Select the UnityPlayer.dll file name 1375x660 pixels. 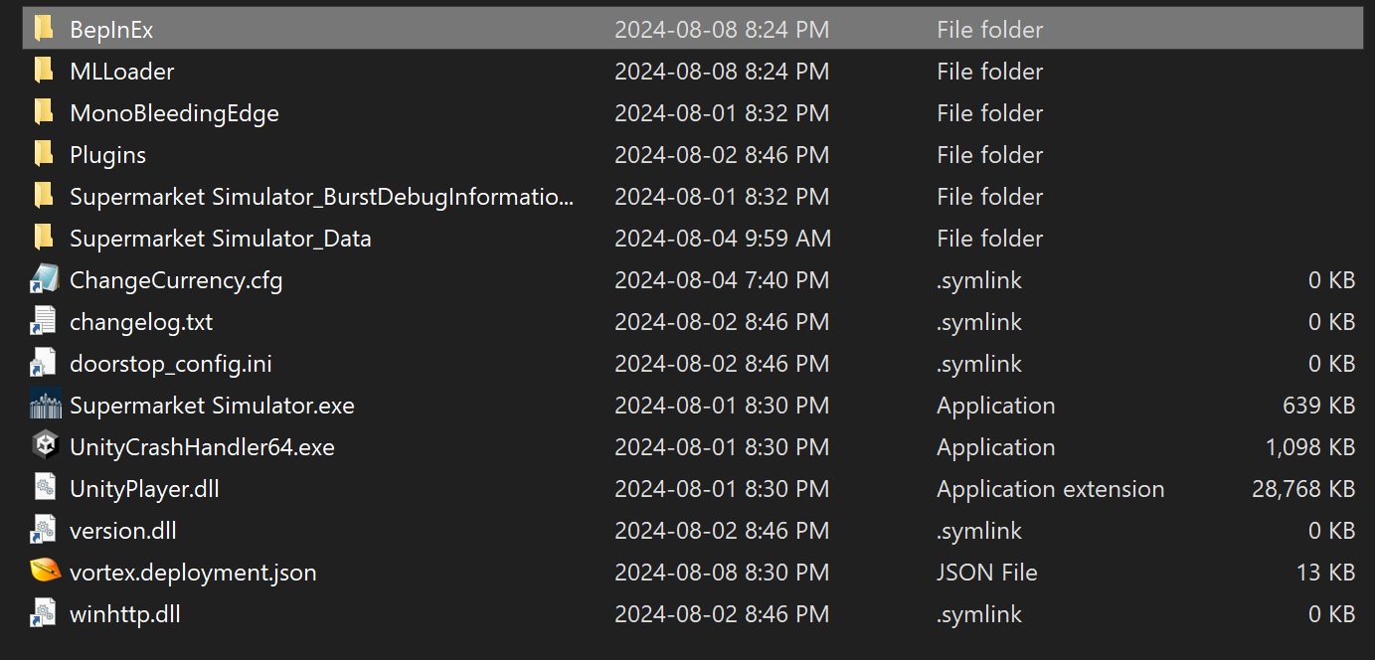click(144, 489)
